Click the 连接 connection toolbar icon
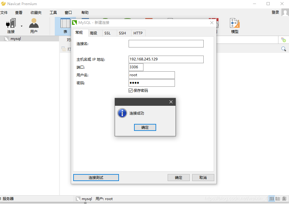The image size is (289, 204). [11, 26]
